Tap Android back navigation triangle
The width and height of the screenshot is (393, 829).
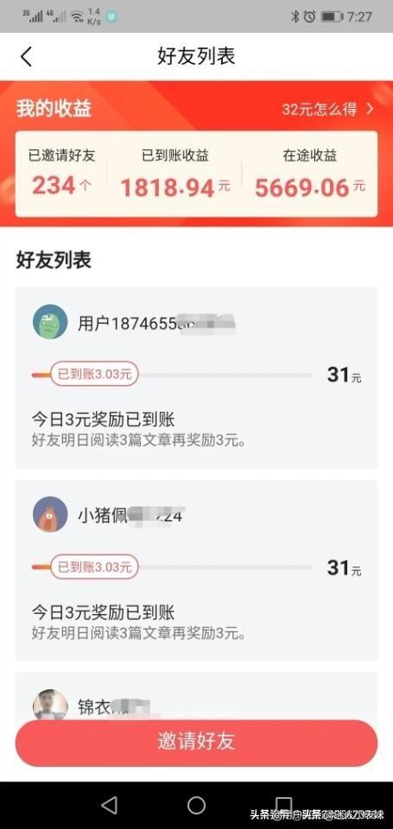109,805
